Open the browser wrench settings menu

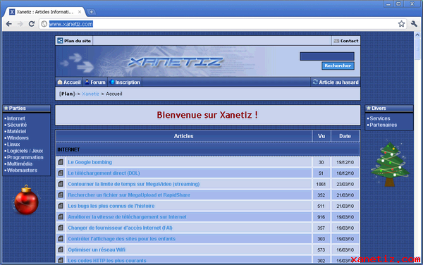pyautogui.click(x=414, y=24)
